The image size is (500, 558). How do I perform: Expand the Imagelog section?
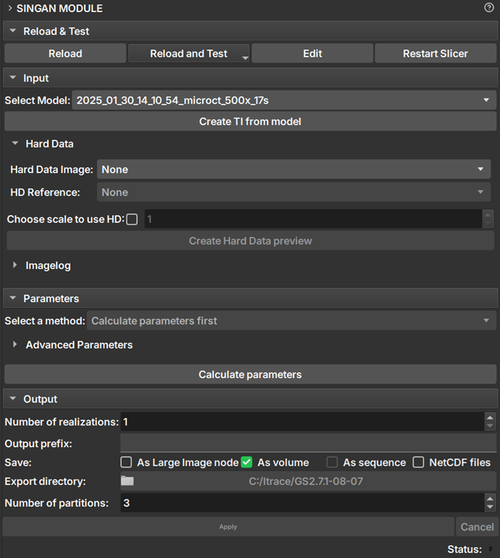(16, 265)
